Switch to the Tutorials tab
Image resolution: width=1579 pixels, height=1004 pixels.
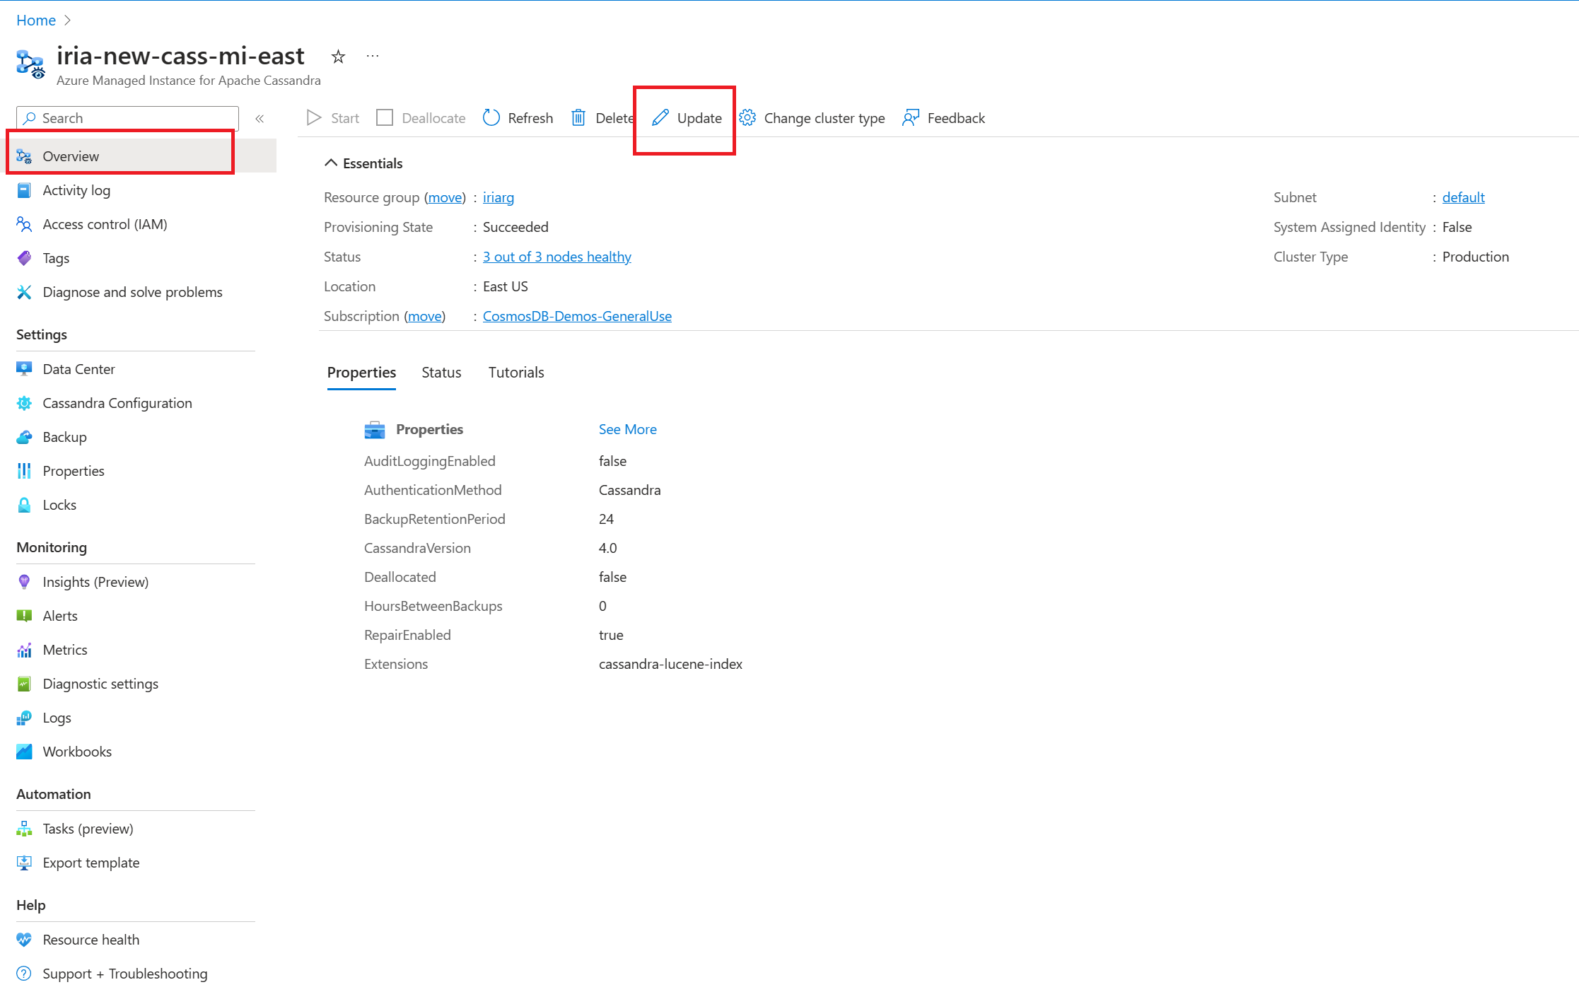(515, 372)
